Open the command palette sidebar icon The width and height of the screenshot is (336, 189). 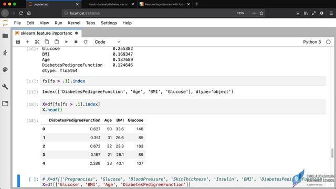click(x=5, y=70)
